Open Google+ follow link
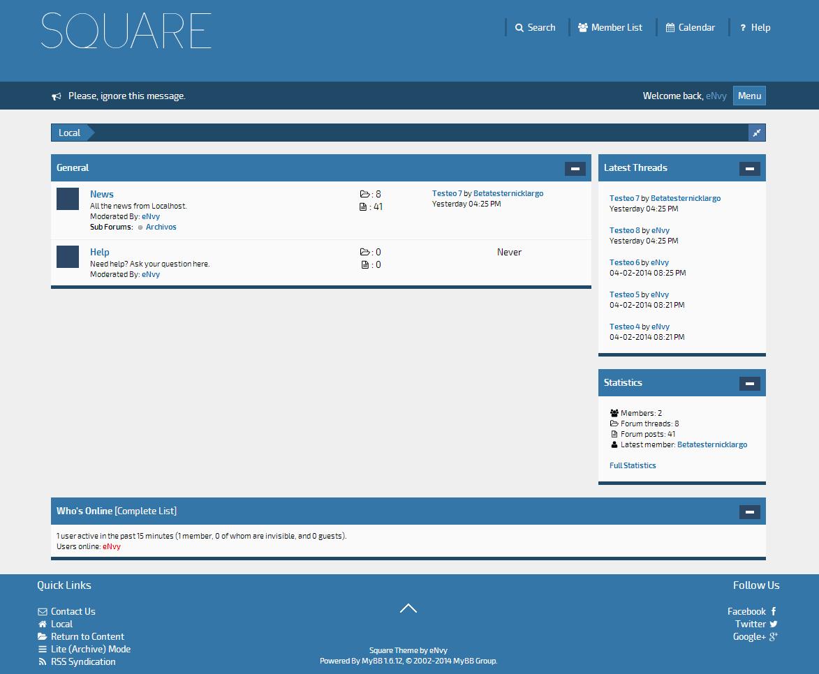 [x=749, y=636]
